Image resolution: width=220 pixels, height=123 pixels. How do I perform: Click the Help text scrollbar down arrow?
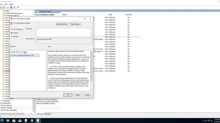[92, 90]
